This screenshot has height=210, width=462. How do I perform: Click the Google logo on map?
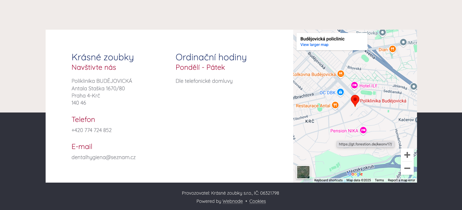(x=355, y=174)
